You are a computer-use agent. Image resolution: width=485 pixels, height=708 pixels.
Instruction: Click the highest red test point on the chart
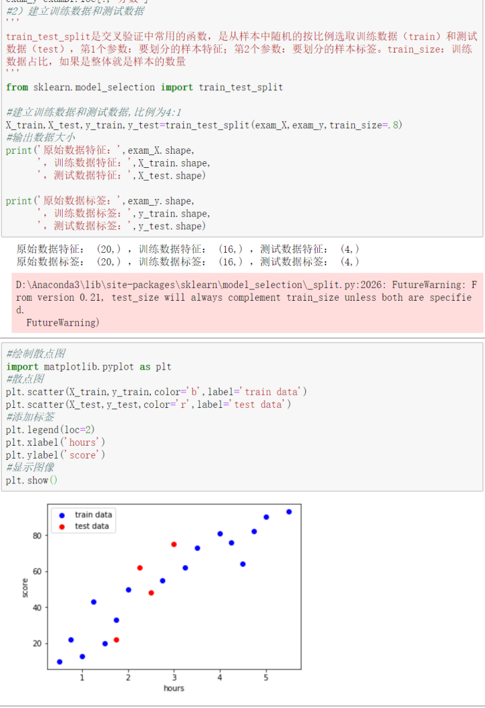pyautogui.click(x=174, y=545)
